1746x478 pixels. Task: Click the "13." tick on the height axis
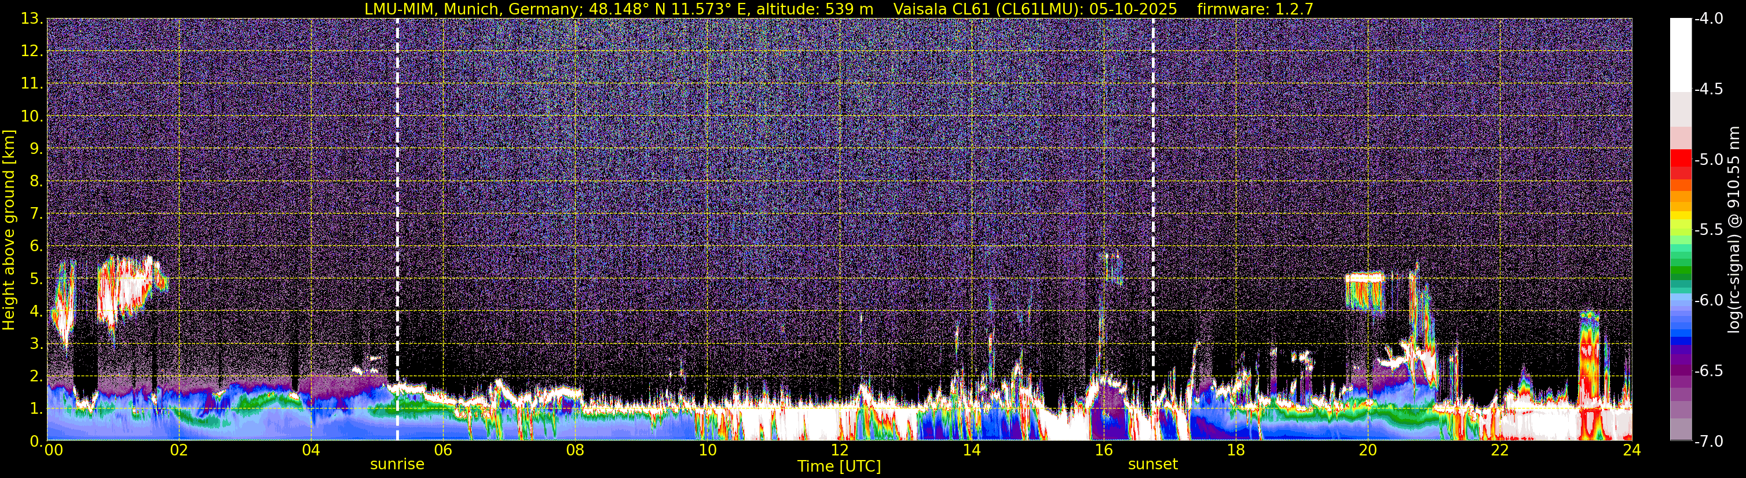pos(31,19)
